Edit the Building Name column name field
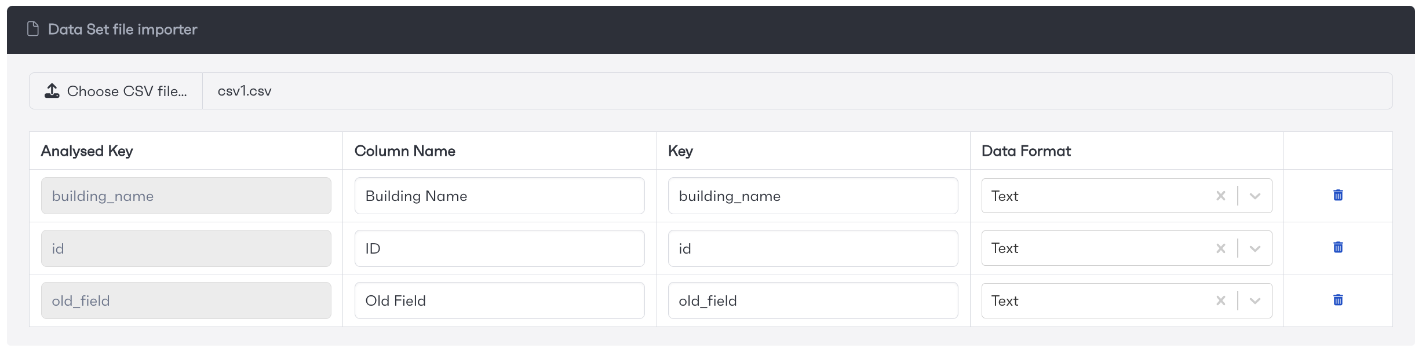Image resolution: width=1422 pixels, height=352 pixels. click(499, 196)
